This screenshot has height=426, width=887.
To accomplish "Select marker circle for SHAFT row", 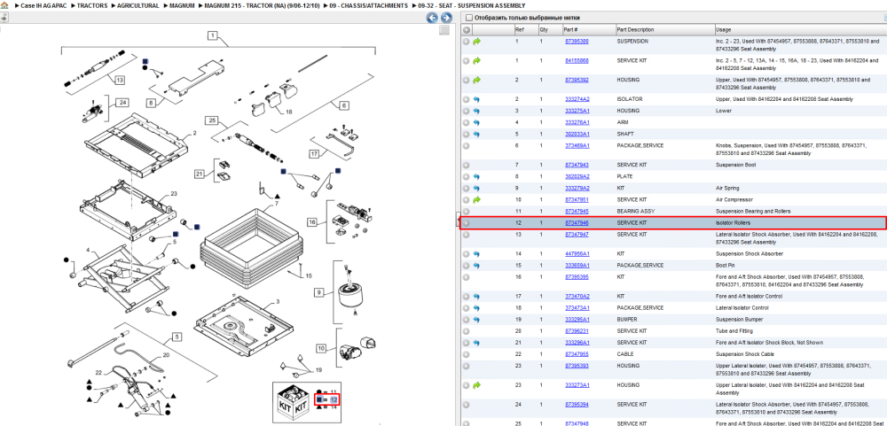I will [467, 134].
